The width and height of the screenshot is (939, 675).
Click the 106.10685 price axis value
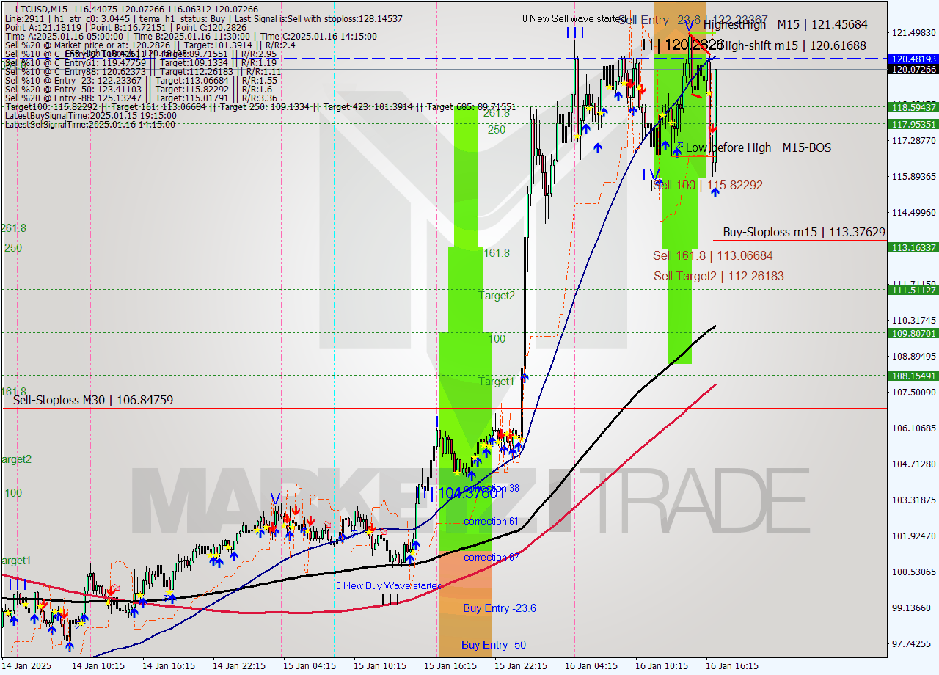[x=913, y=428]
